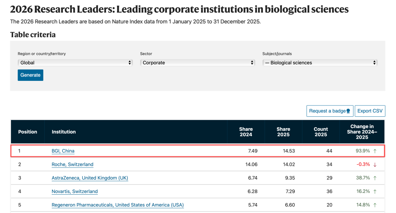
Task: Open the Subject/journals dropdown showing Biological sciences
Action: coord(320,63)
